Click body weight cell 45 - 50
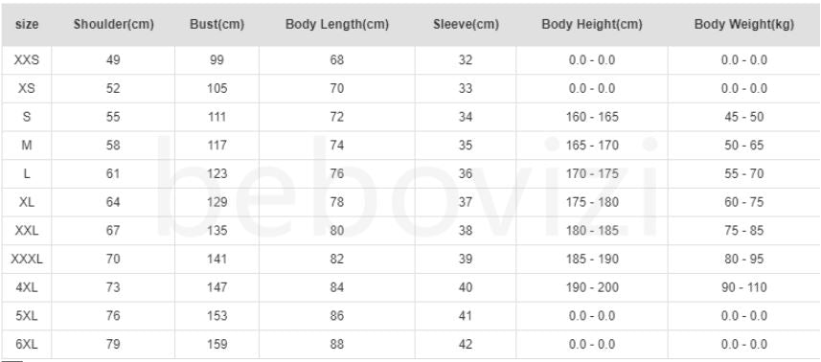Viewport: 821px width, 362px height. tap(744, 117)
